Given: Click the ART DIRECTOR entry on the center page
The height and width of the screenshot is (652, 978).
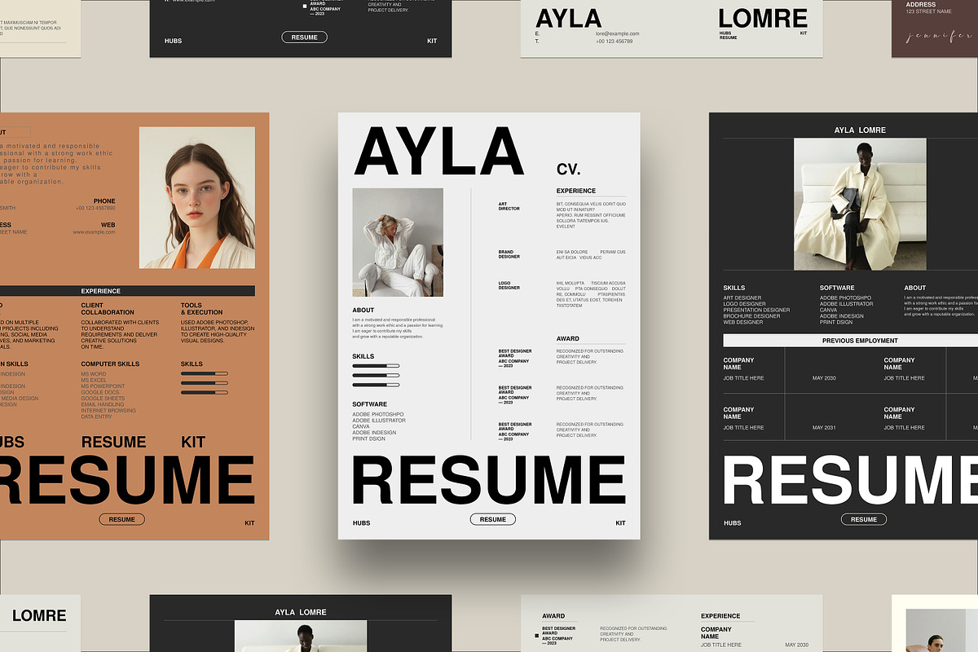Looking at the screenshot, I should tap(509, 206).
